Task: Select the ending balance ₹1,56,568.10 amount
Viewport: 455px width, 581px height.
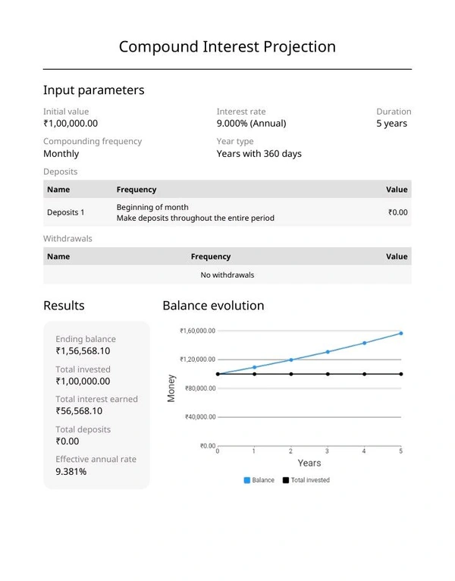Action: point(83,351)
